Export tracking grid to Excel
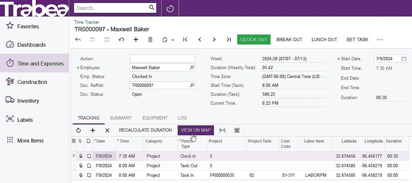412x183 pixels. [237, 130]
